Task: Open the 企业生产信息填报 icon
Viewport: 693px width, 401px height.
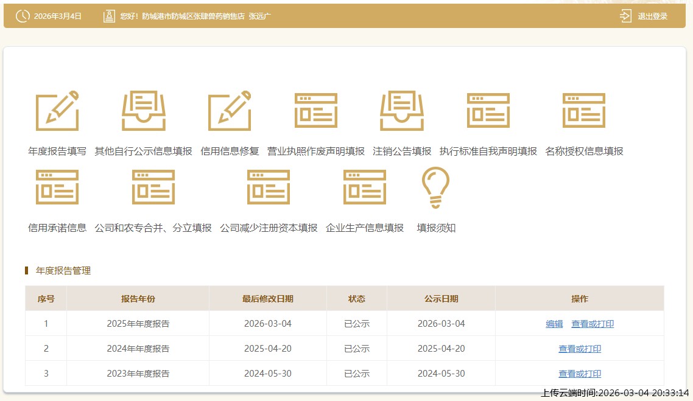Action: pyautogui.click(x=365, y=187)
